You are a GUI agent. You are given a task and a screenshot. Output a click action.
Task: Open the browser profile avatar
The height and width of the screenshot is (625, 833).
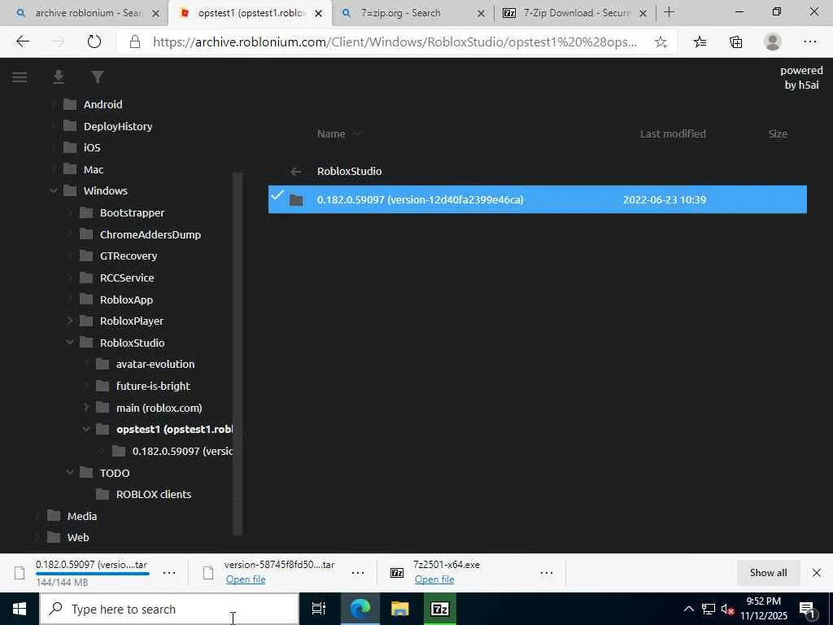coord(772,42)
